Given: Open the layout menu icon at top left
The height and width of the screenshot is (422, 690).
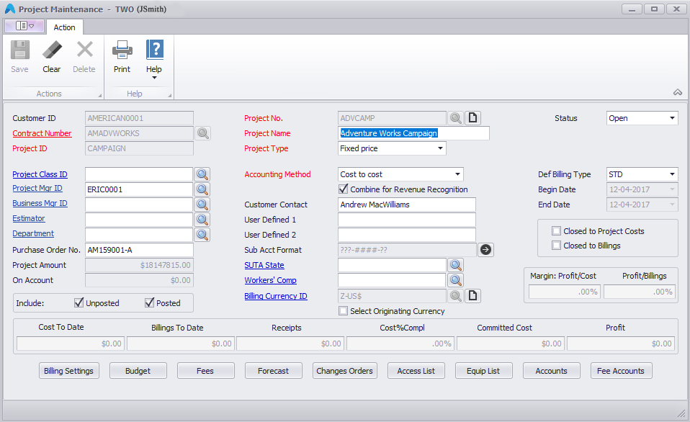Looking at the screenshot, I should [x=24, y=26].
